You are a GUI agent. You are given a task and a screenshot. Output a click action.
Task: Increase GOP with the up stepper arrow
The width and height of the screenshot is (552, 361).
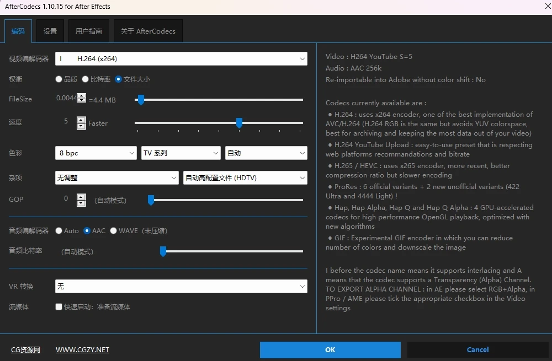pos(81,197)
